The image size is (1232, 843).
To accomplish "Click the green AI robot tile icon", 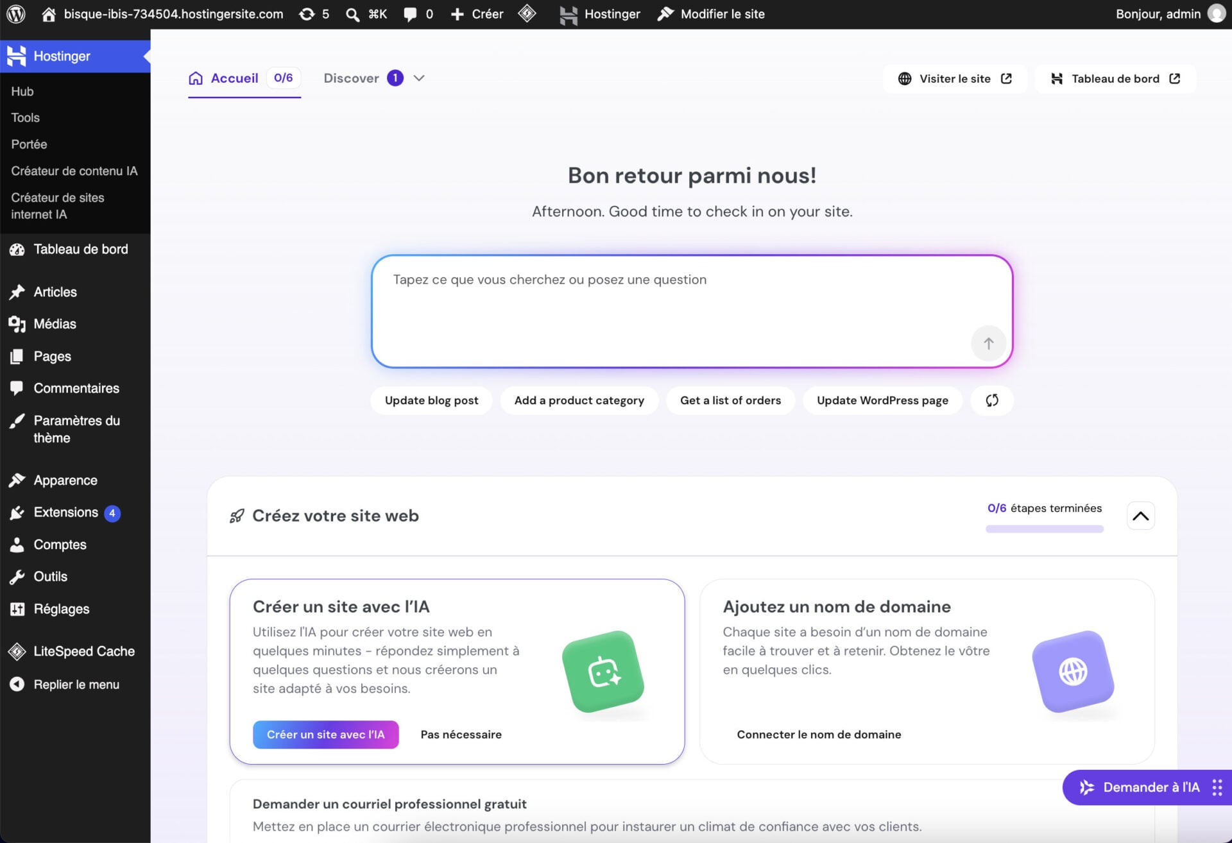I will [603, 672].
